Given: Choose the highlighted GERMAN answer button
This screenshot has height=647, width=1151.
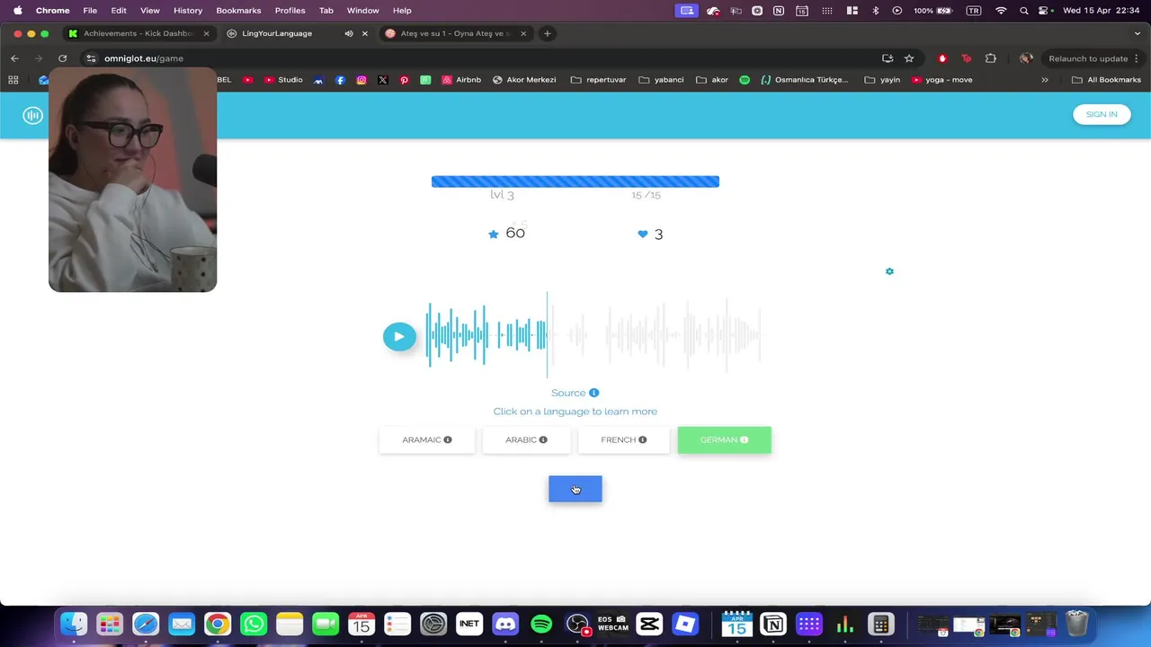Looking at the screenshot, I should 724,440.
